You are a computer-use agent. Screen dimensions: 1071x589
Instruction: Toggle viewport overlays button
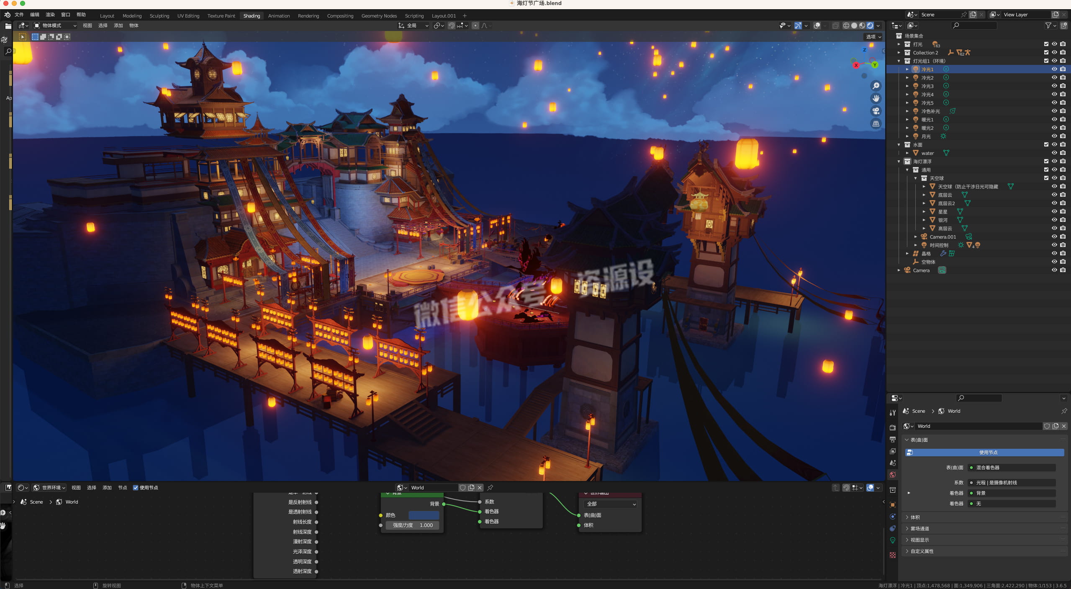tap(817, 26)
